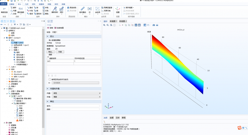Click the 差集 selection icon
248x135 pixels.
click(45, 14)
